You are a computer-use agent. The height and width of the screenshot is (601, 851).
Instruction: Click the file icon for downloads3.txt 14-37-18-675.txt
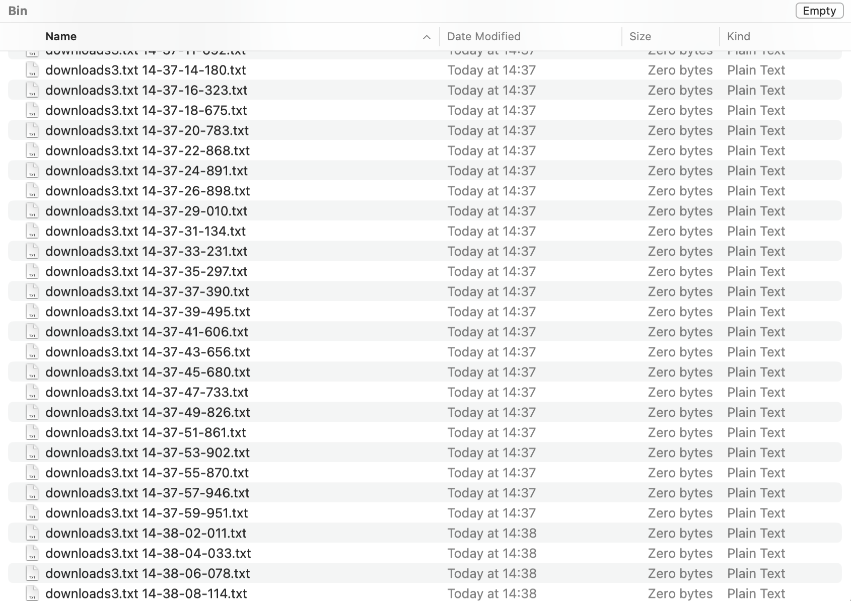32,110
